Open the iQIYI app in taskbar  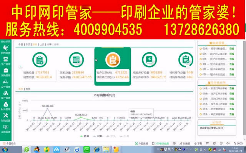(x=86, y=150)
